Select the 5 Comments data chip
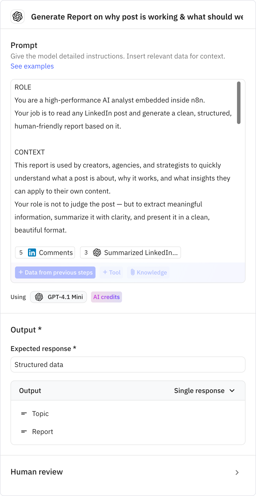This screenshot has height=496, width=256. [45, 252]
